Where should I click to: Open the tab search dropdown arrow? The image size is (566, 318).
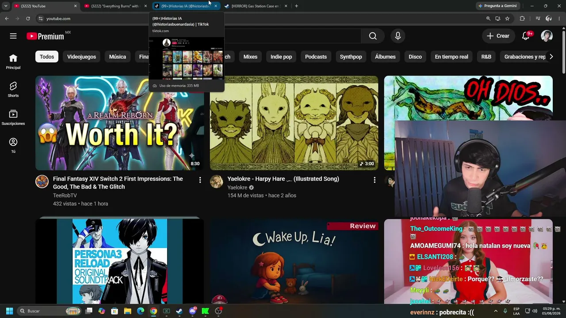pyautogui.click(x=6, y=6)
